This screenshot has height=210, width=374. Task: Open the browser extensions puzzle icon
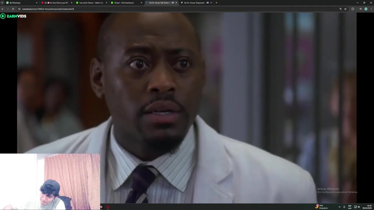(353, 9)
